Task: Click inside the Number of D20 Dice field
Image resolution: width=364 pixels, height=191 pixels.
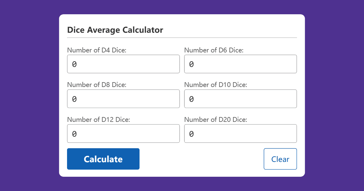Action: pos(241,133)
